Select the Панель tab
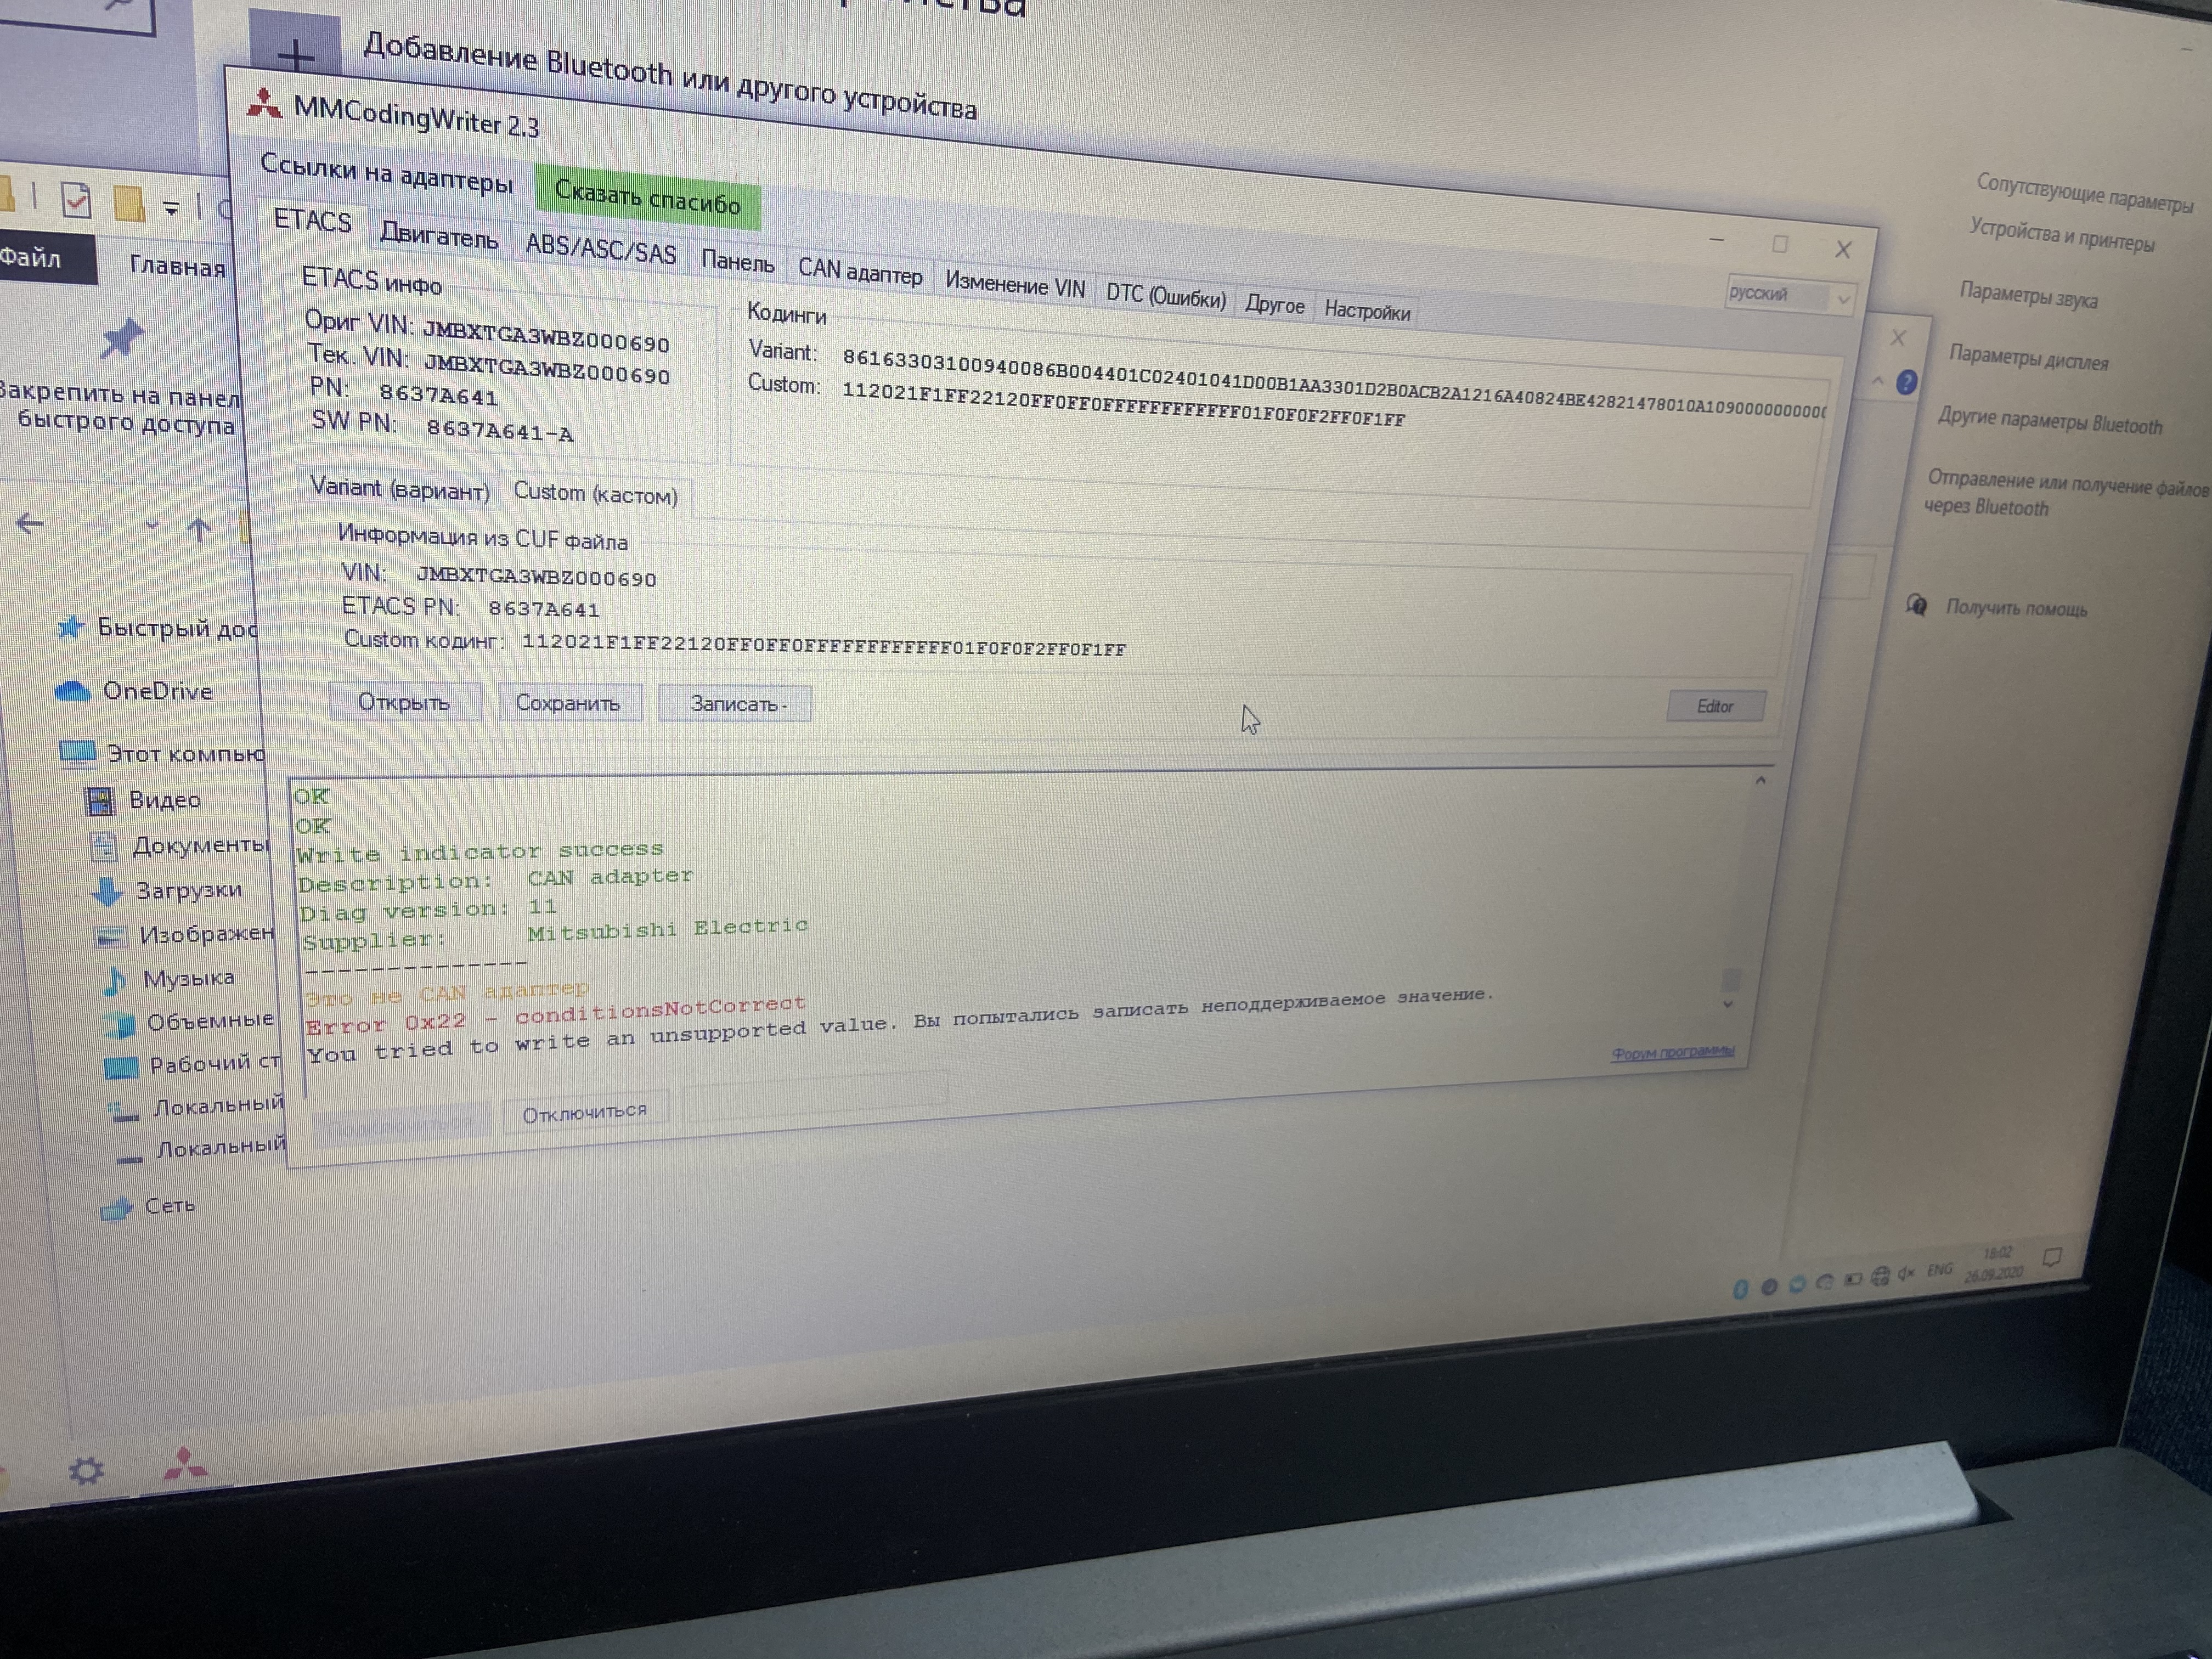This screenshot has width=2212, height=1659. [x=738, y=261]
